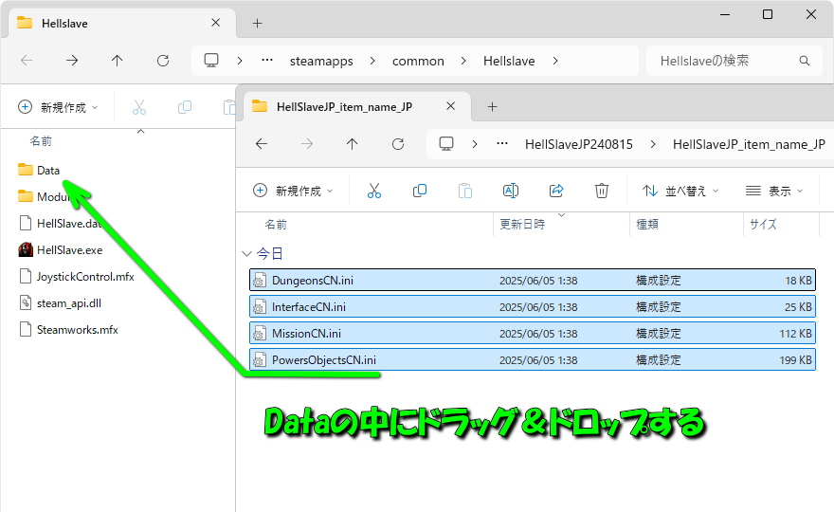Click the Hellslave breadcrumb segment
Screen dimensions: 834x512
click(509, 62)
